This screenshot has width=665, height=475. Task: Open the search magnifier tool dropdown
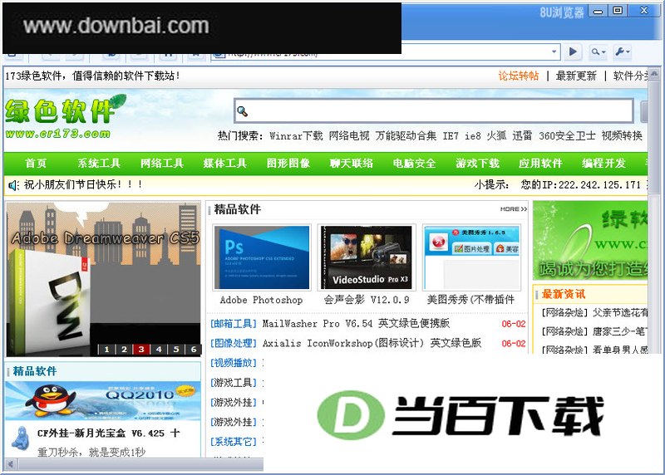click(598, 51)
